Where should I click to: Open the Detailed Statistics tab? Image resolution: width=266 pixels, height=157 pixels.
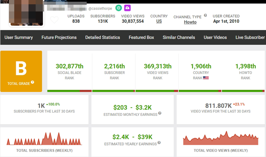coord(102,37)
